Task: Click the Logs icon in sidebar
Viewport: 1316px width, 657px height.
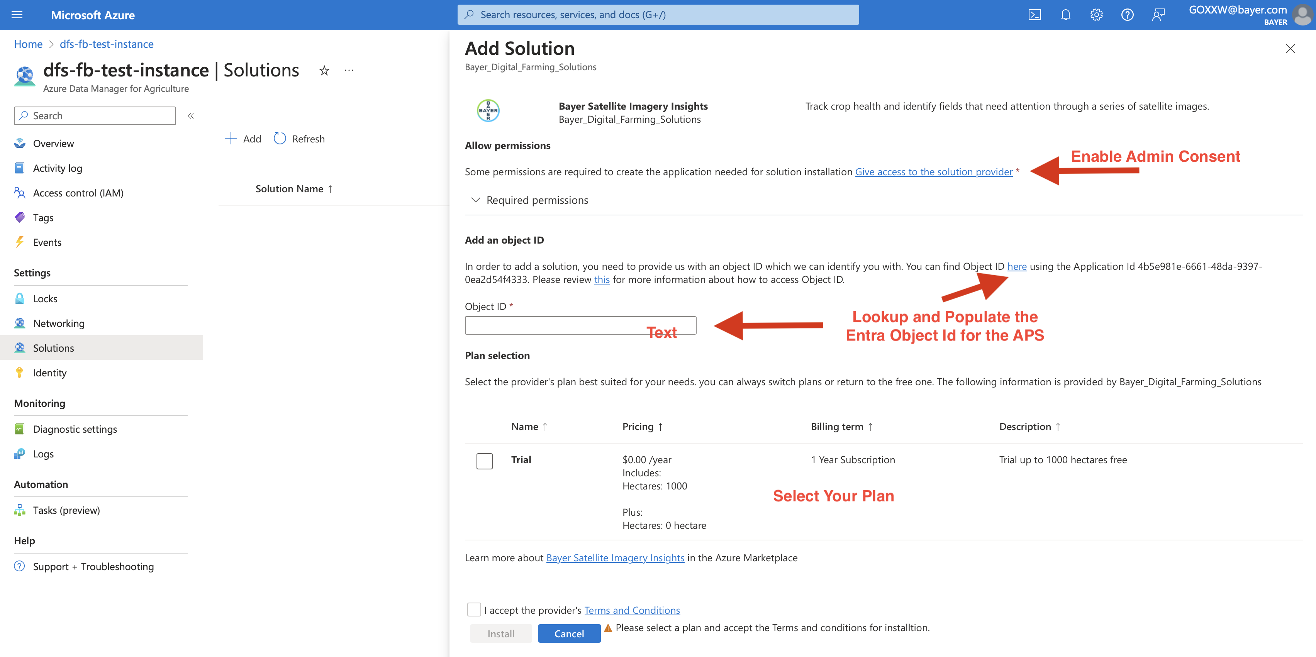Action: pyautogui.click(x=19, y=454)
